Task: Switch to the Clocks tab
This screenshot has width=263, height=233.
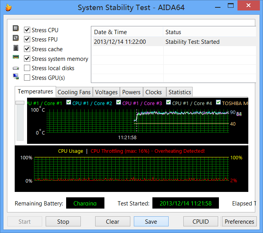Action: 154,92
